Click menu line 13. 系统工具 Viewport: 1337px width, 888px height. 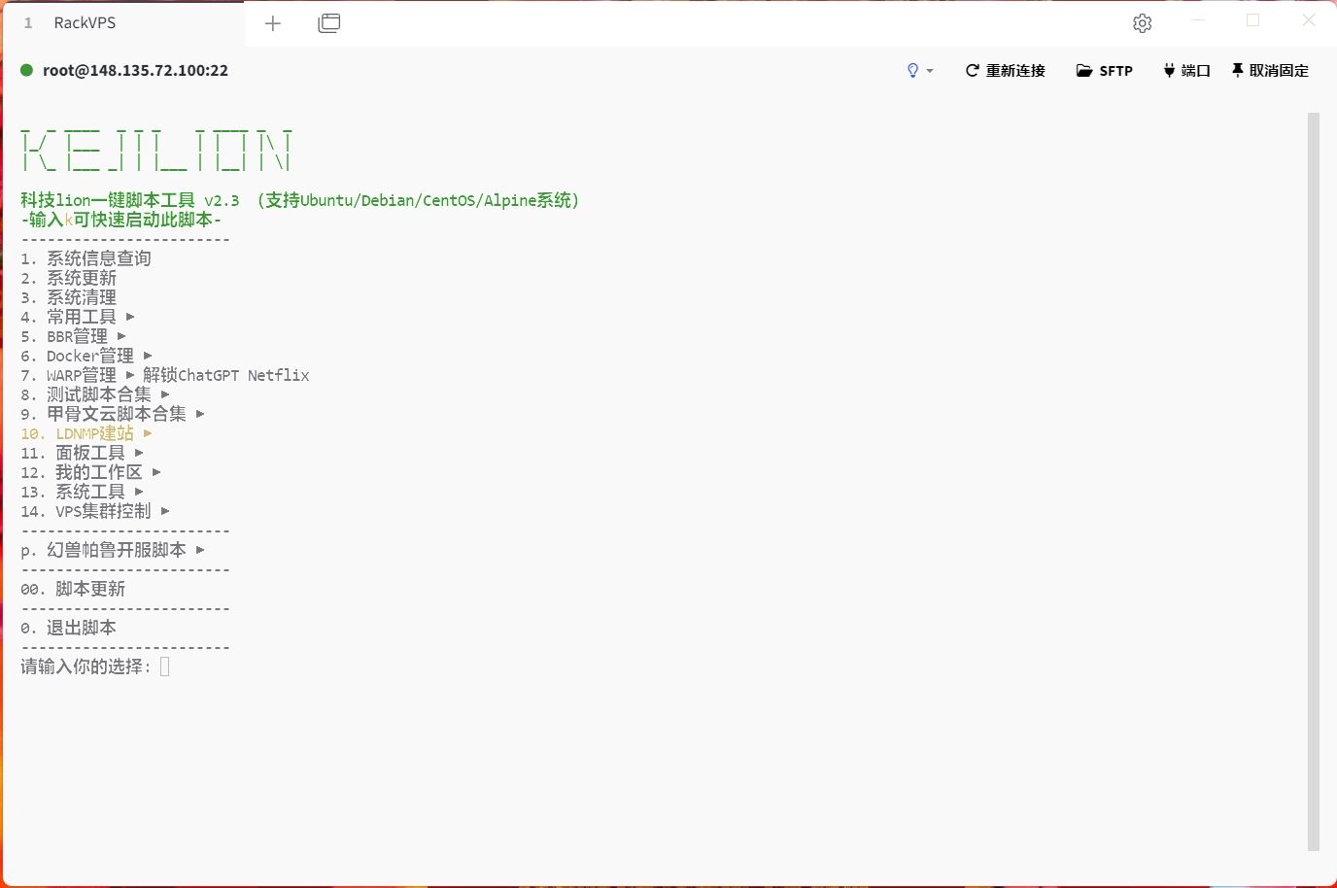(83, 492)
